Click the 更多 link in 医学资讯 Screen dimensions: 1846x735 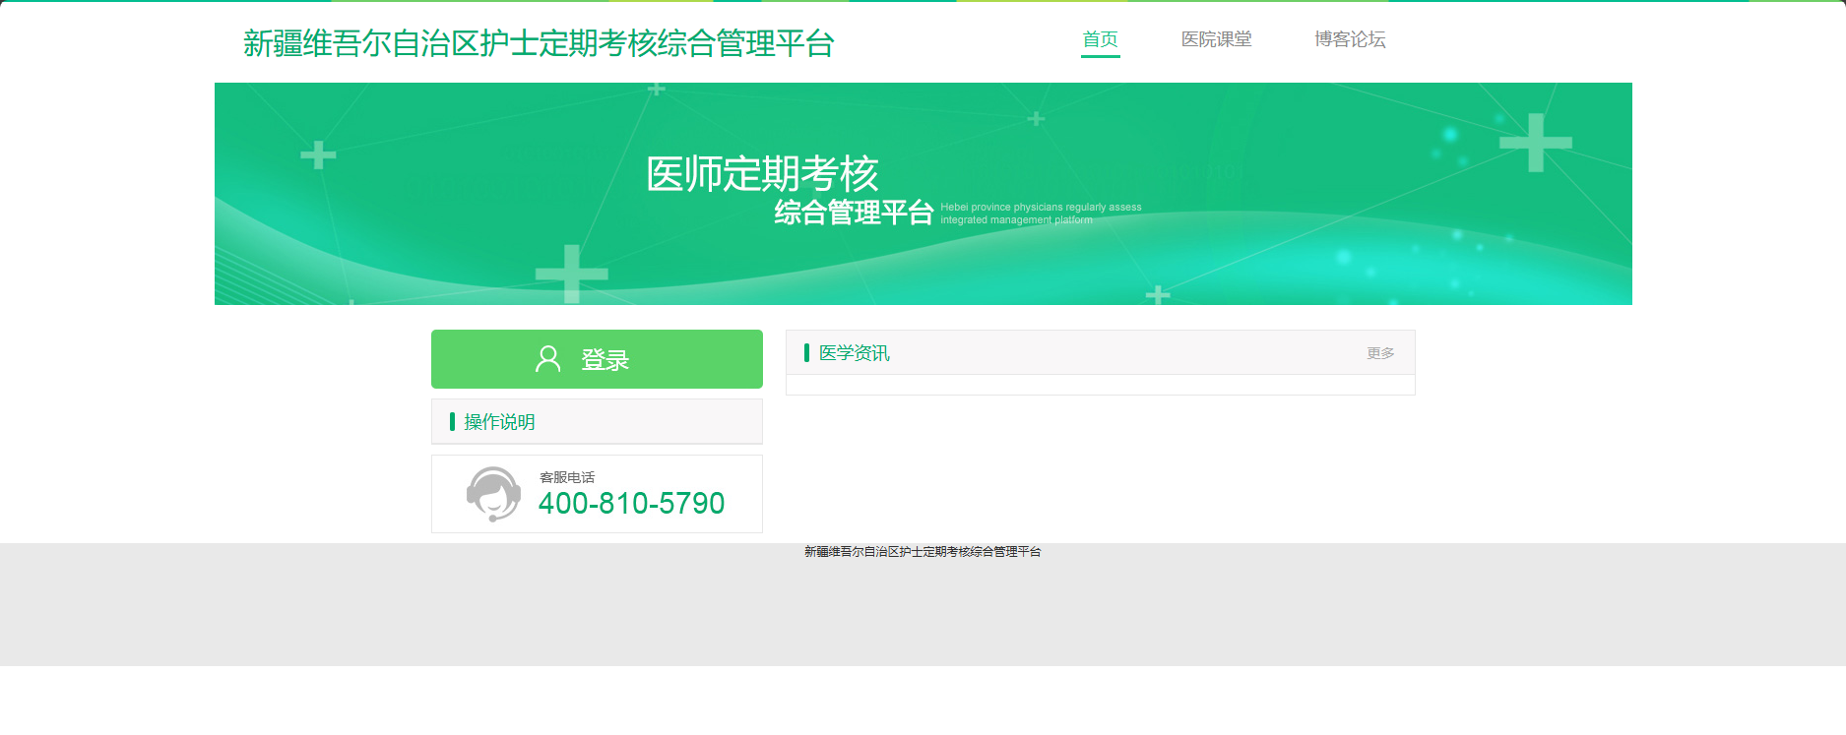pyautogui.click(x=1380, y=353)
